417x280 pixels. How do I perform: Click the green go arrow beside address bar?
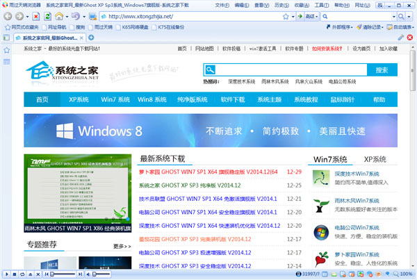pos(300,17)
